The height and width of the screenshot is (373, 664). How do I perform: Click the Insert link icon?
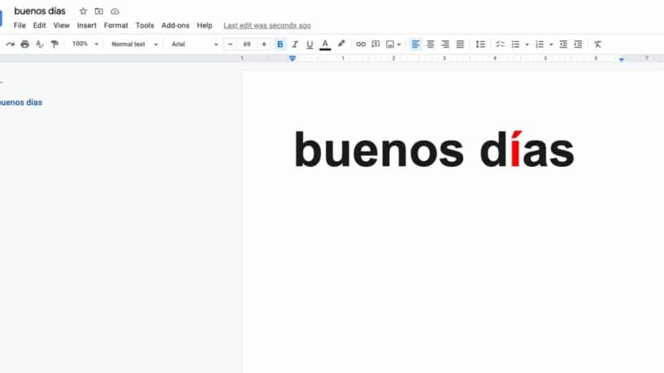tap(360, 44)
